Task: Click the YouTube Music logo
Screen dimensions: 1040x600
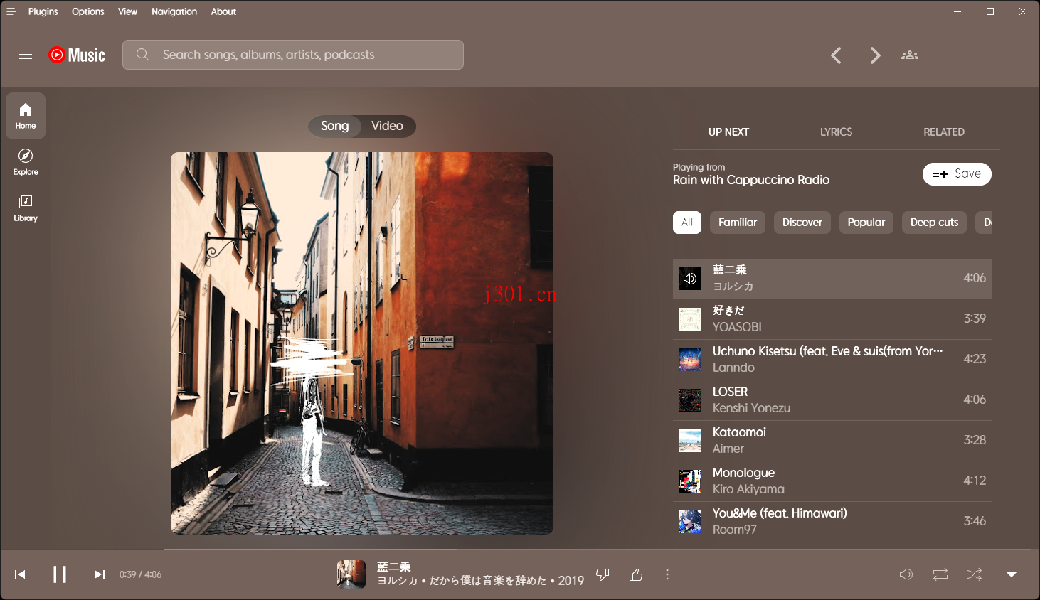Action: coord(76,55)
